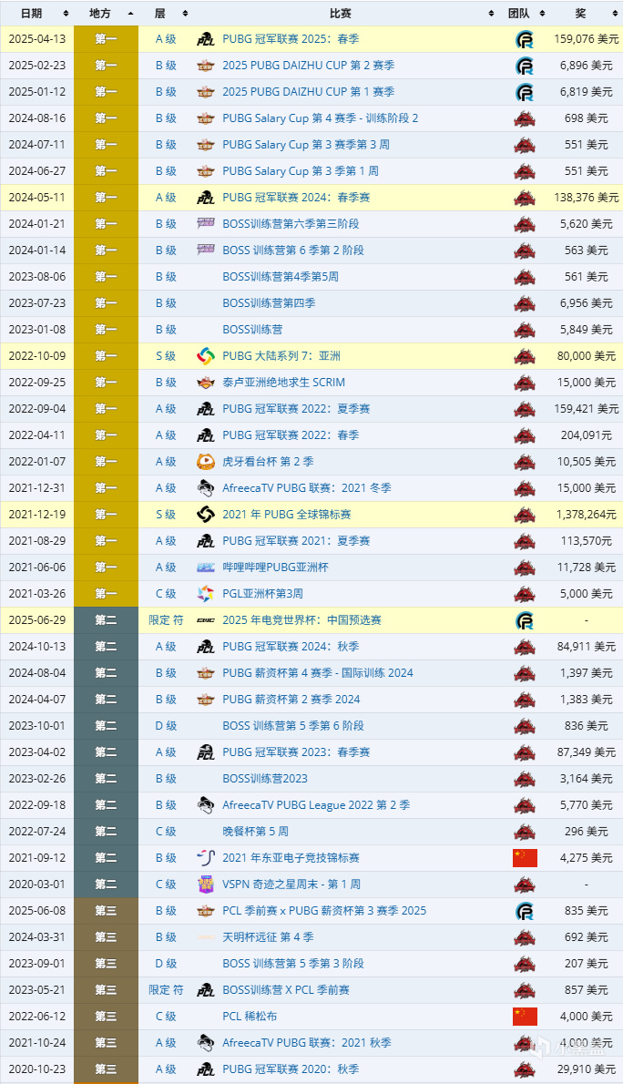
Task: Open PUBG 薪资杯第 2 赛季 2024 link
Action: 291,700
